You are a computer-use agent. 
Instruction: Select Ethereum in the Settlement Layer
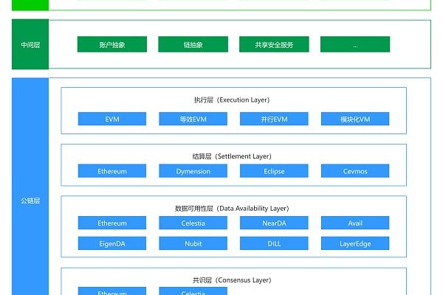pos(112,171)
